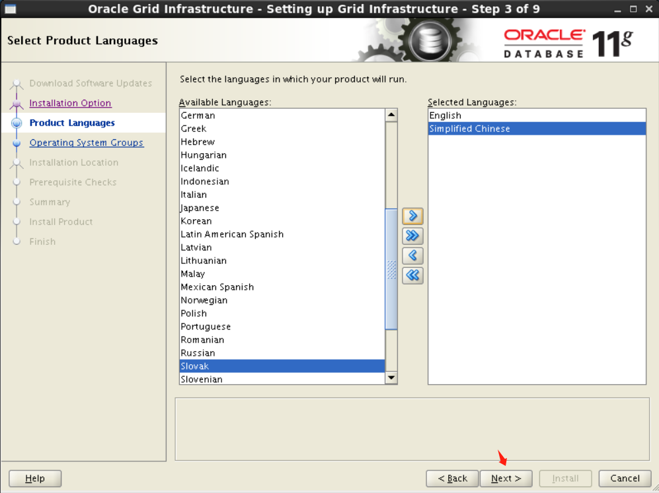Go to Operating System Groups step
The image size is (659, 493).
[86, 143]
